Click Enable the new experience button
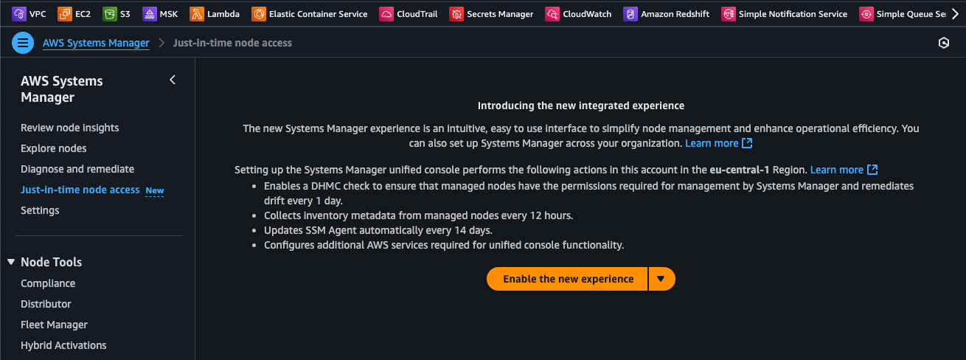The height and width of the screenshot is (360, 966). coord(568,279)
